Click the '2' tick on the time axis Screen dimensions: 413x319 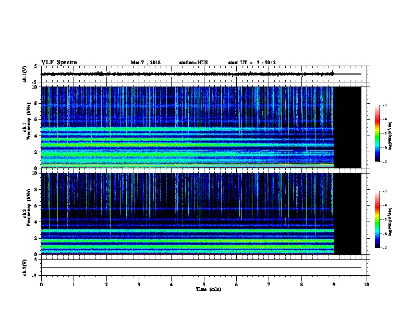(x=106, y=285)
